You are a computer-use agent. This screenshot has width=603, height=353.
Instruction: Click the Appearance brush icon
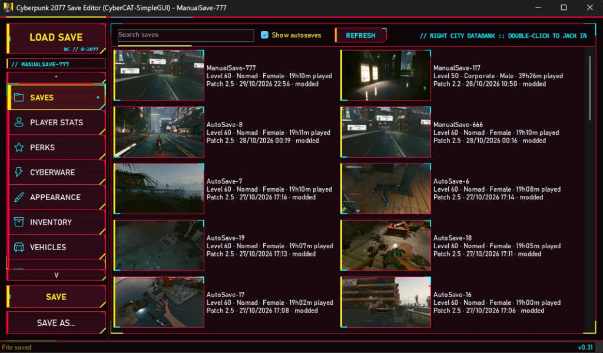pyautogui.click(x=19, y=197)
